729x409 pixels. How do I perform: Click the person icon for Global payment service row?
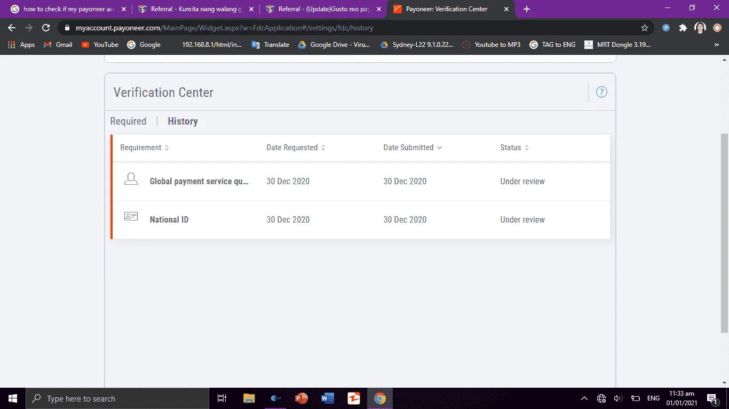(131, 179)
